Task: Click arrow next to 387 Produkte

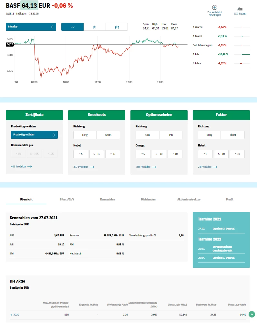Action: click(92, 167)
